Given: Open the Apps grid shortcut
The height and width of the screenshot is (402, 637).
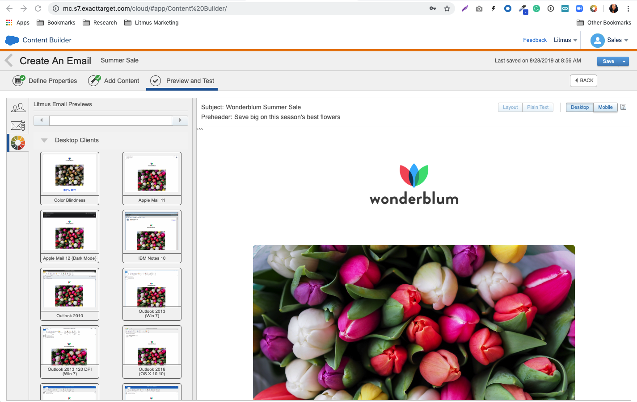Looking at the screenshot, I should 9,22.
